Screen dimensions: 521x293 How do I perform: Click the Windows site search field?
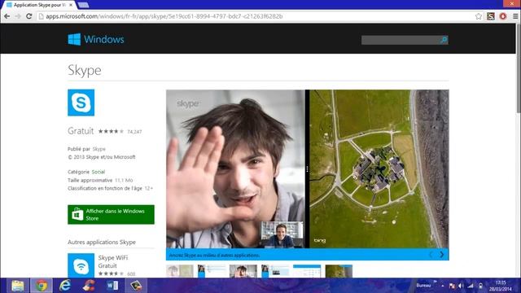click(401, 40)
